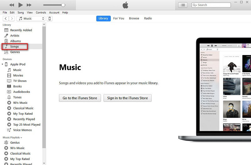Switch to the Library tab
251x165 pixels.
click(x=103, y=18)
